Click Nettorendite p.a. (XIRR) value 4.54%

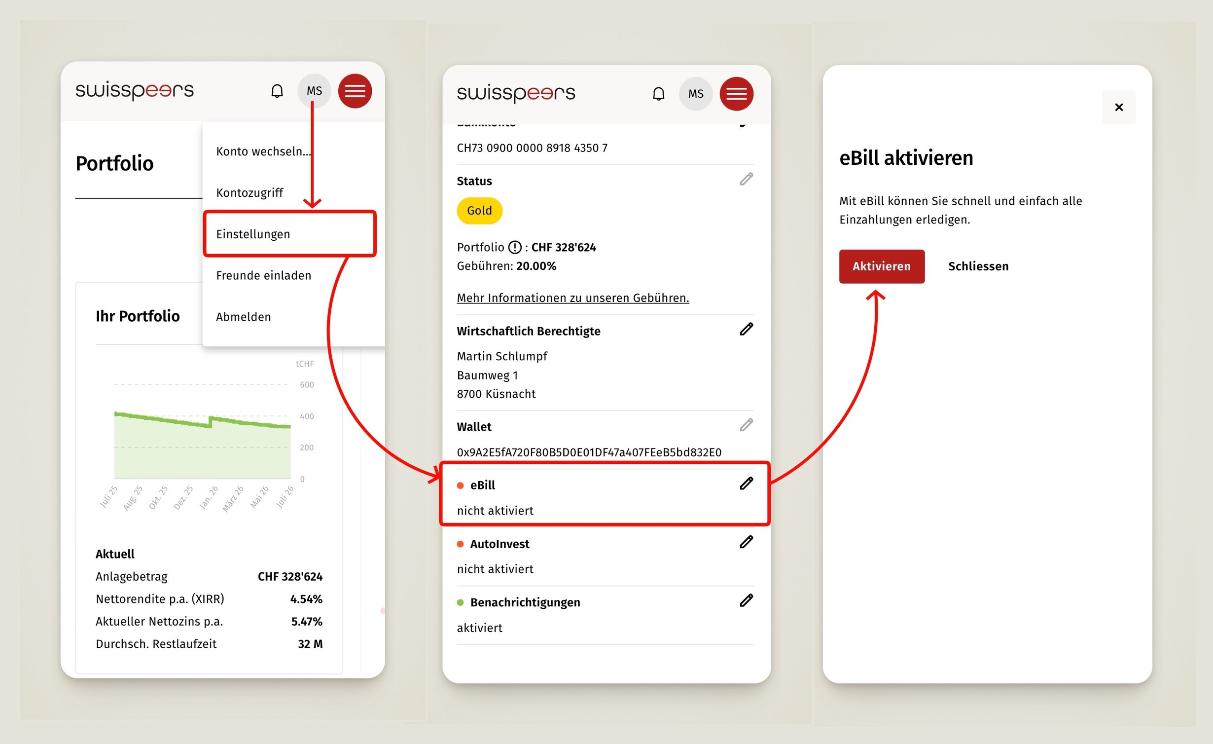[x=306, y=599]
